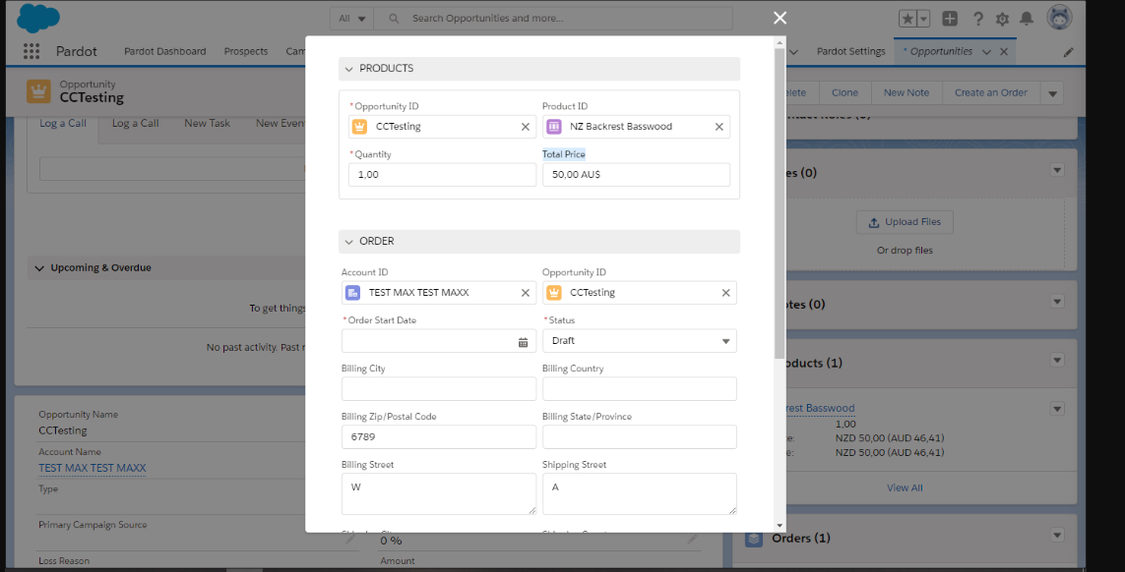Viewport: 1125px width, 572px height.
Task: Open the App Launcher grid icon
Action: (x=31, y=51)
